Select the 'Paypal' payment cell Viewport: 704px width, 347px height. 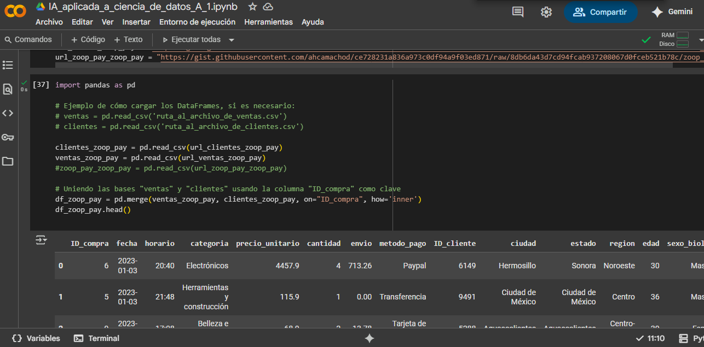coord(414,266)
